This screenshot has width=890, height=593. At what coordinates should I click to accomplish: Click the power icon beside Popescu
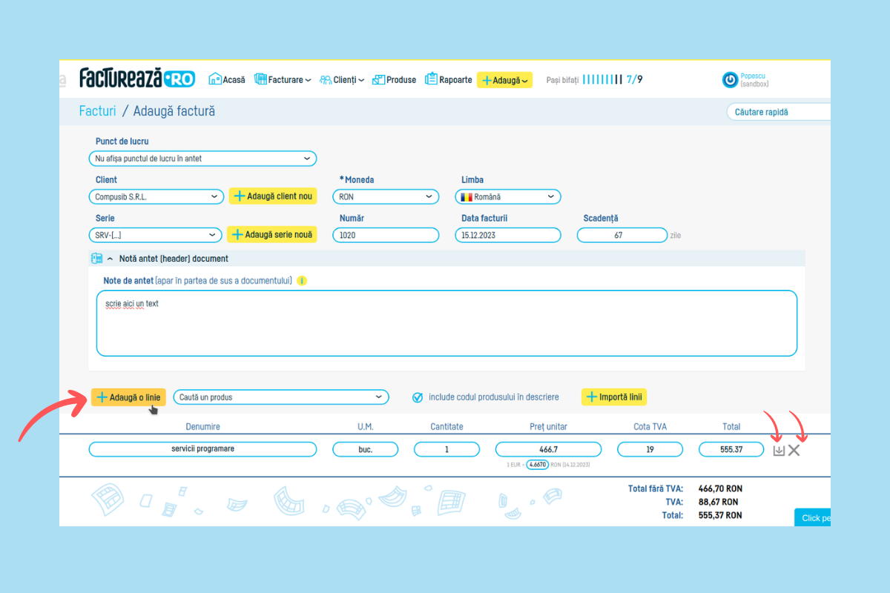[730, 80]
